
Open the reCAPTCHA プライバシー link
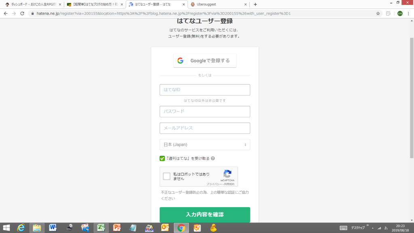click(x=214, y=184)
